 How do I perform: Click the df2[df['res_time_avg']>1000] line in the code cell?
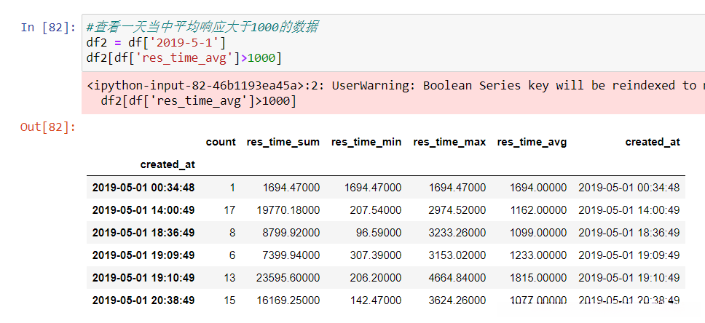[x=184, y=58]
